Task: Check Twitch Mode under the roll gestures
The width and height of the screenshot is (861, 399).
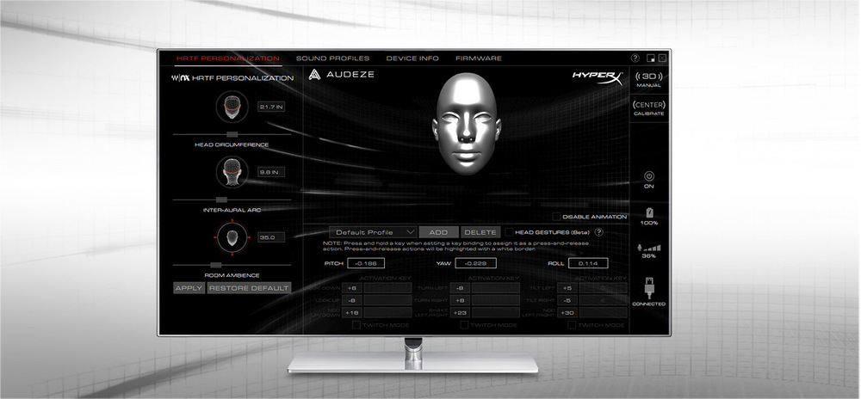Action: point(571,325)
